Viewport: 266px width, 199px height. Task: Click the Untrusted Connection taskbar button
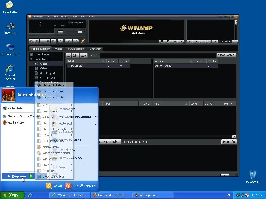coord(111,195)
